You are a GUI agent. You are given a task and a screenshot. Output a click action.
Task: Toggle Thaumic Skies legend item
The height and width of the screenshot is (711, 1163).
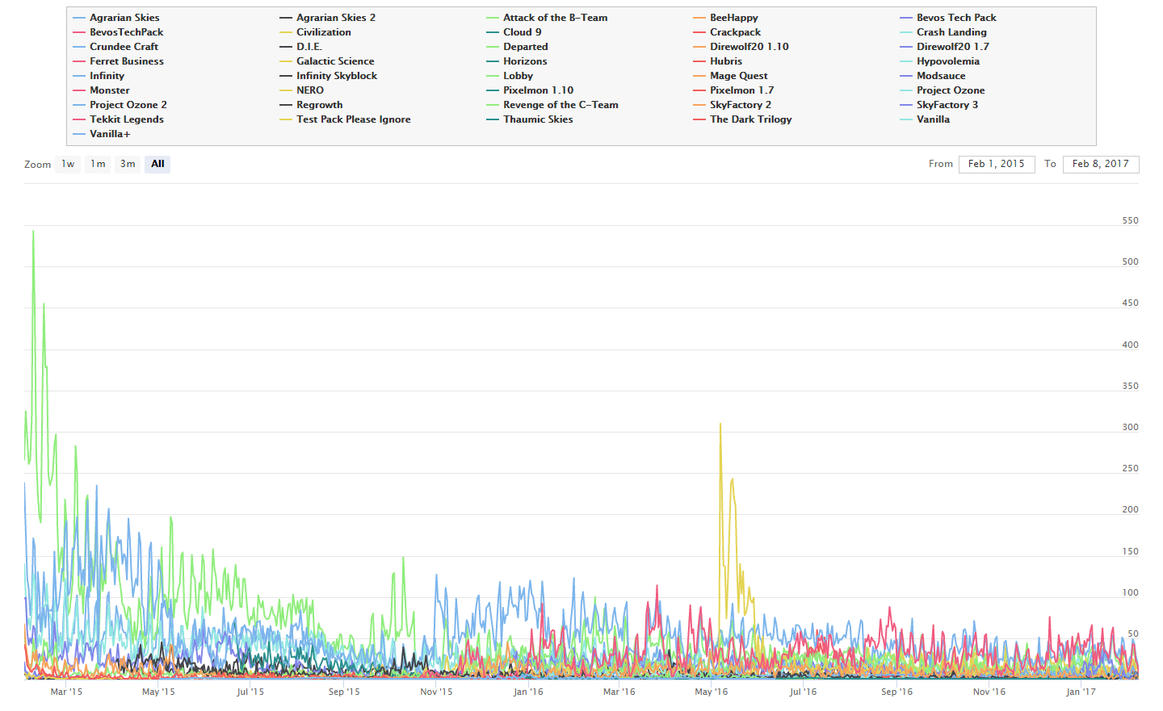coord(530,119)
